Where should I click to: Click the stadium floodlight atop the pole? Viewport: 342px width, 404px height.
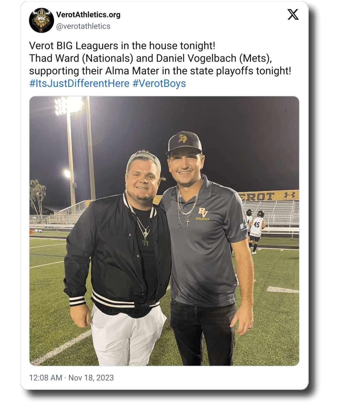click(69, 105)
